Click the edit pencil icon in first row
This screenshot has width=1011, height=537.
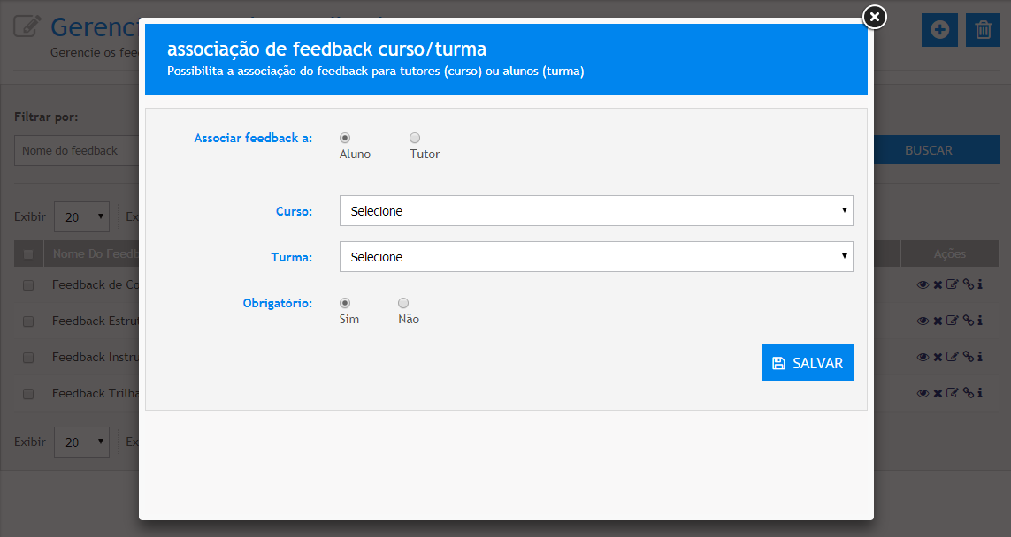[x=953, y=284]
